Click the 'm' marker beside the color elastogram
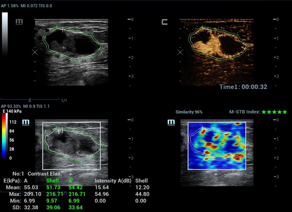The image size is (292, 212). click(171, 122)
